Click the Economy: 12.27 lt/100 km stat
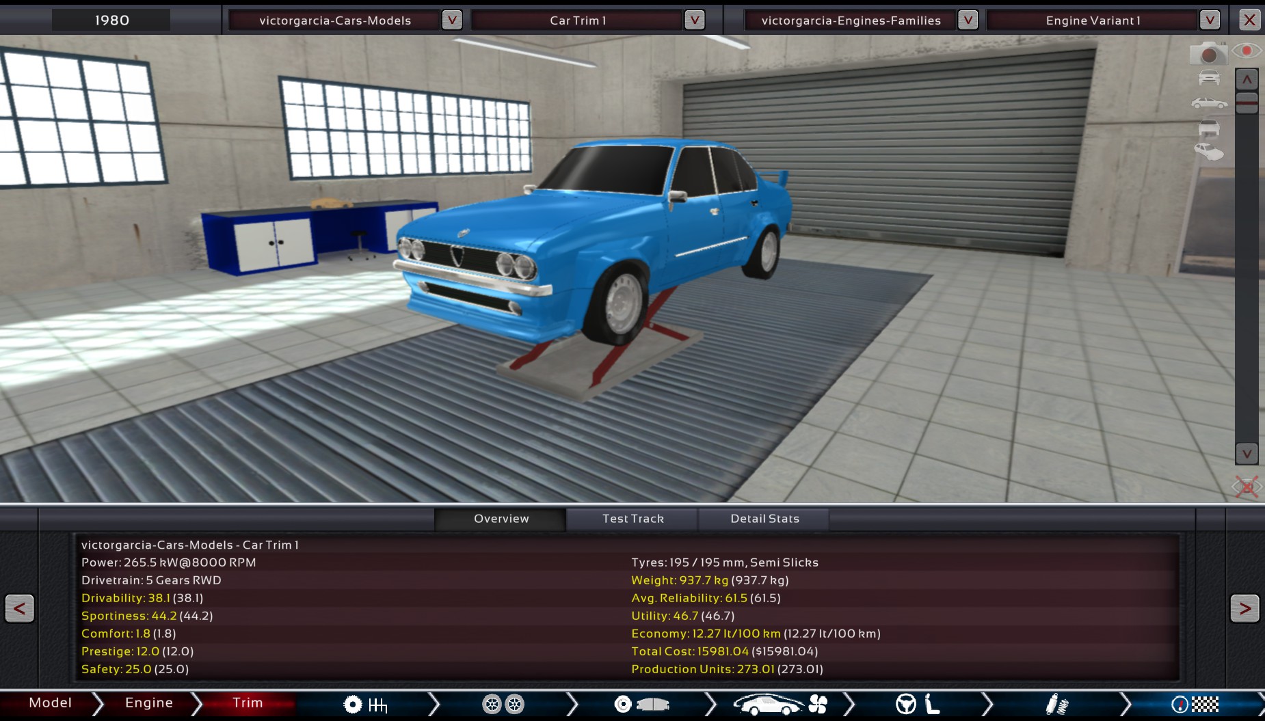This screenshot has height=721, width=1265. [x=756, y=634]
